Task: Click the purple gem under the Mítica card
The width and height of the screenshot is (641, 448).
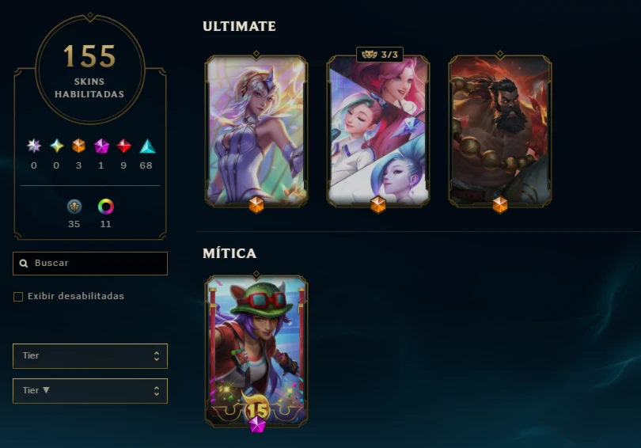Action: tap(257, 424)
